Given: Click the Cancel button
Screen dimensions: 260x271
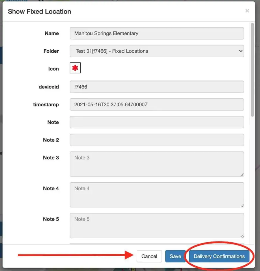Looking at the screenshot, I should (x=149, y=256).
